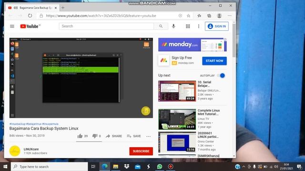This screenshot has width=305, height=171.
Task: Open the LINUXcare channel avatar
Action: point(15,151)
